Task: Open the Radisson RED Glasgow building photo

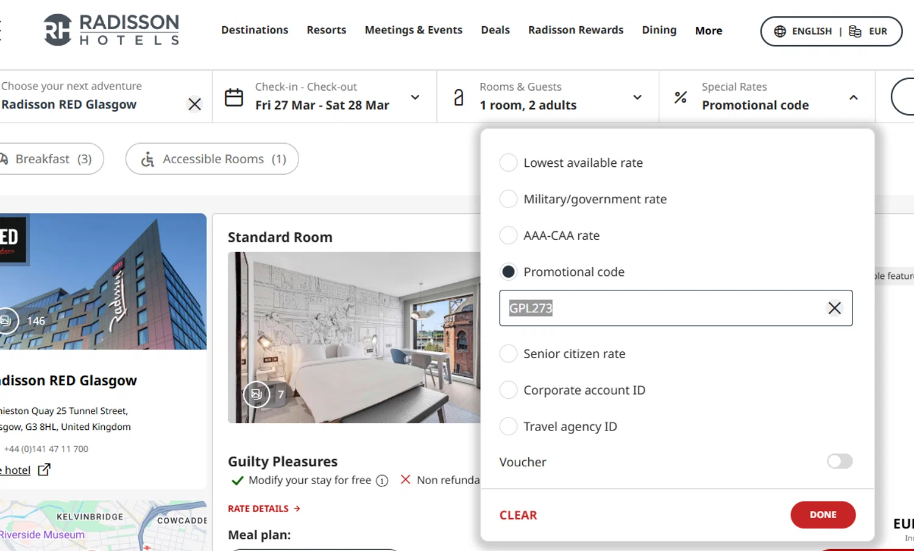Action: [103, 281]
